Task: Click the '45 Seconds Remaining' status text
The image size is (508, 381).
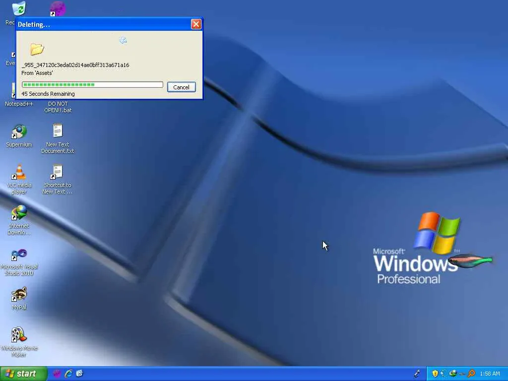Action: click(x=48, y=94)
